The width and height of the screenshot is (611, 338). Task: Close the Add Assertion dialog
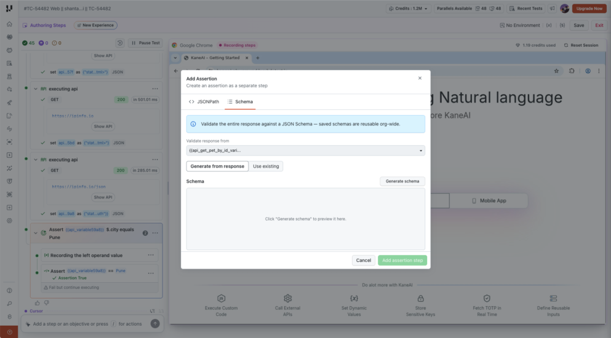point(420,78)
